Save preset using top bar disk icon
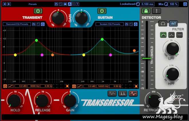The image size is (189, 121). (x=56, y=4)
